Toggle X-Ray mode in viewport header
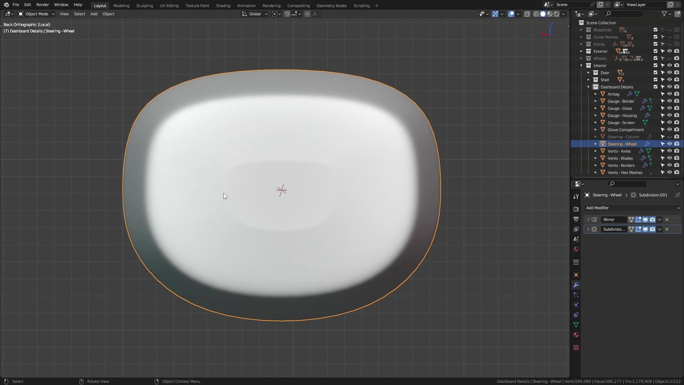The image size is (684, 385). pos(527,14)
